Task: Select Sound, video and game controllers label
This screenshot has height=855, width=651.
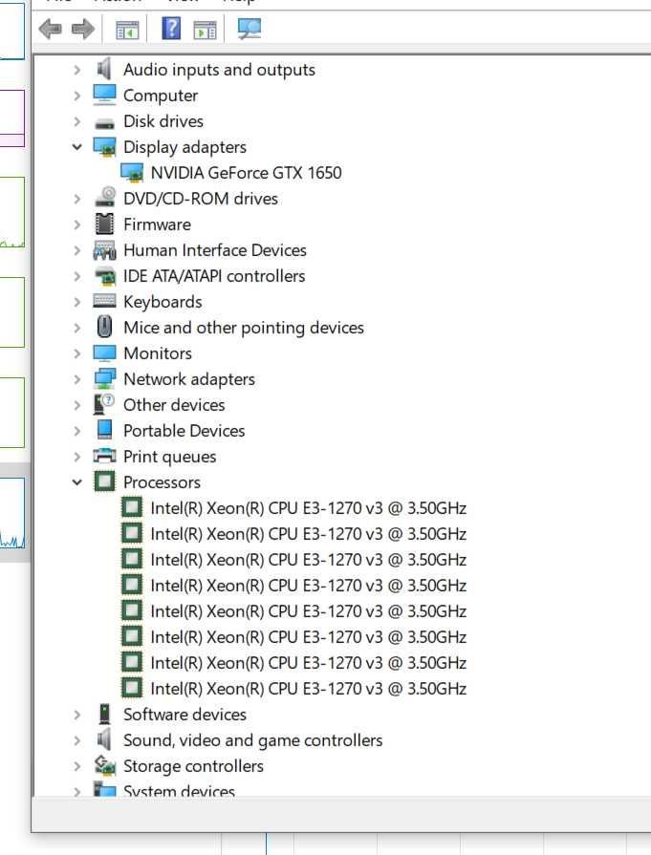Action: pos(252,740)
